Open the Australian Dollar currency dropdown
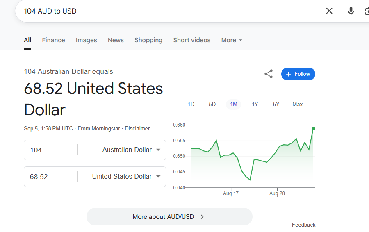This screenshot has height=232, width=369. click(x=131, y=150)
